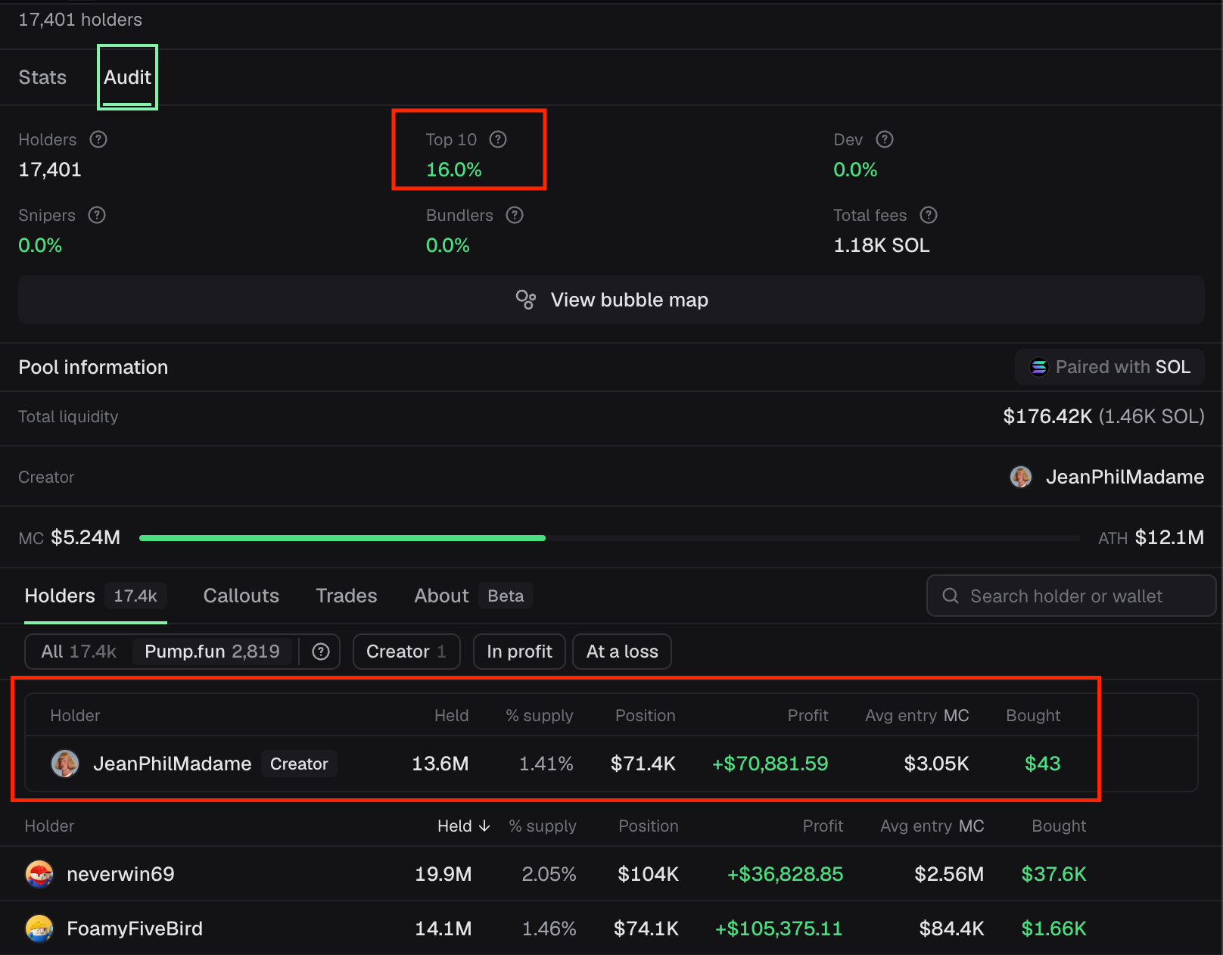This screenshot has width=1223, height=955.
Task: Select the All 17.4k filter
Action: point(79,652)
